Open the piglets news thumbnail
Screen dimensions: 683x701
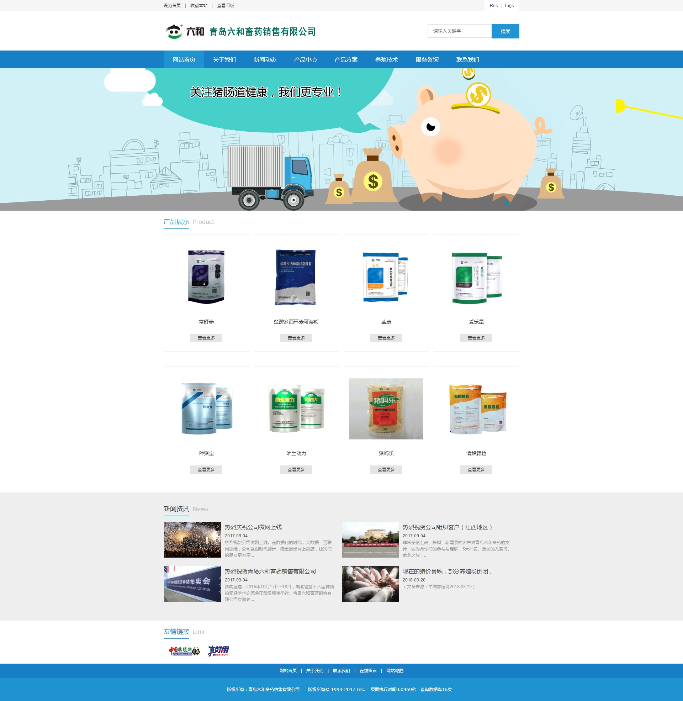370,584
